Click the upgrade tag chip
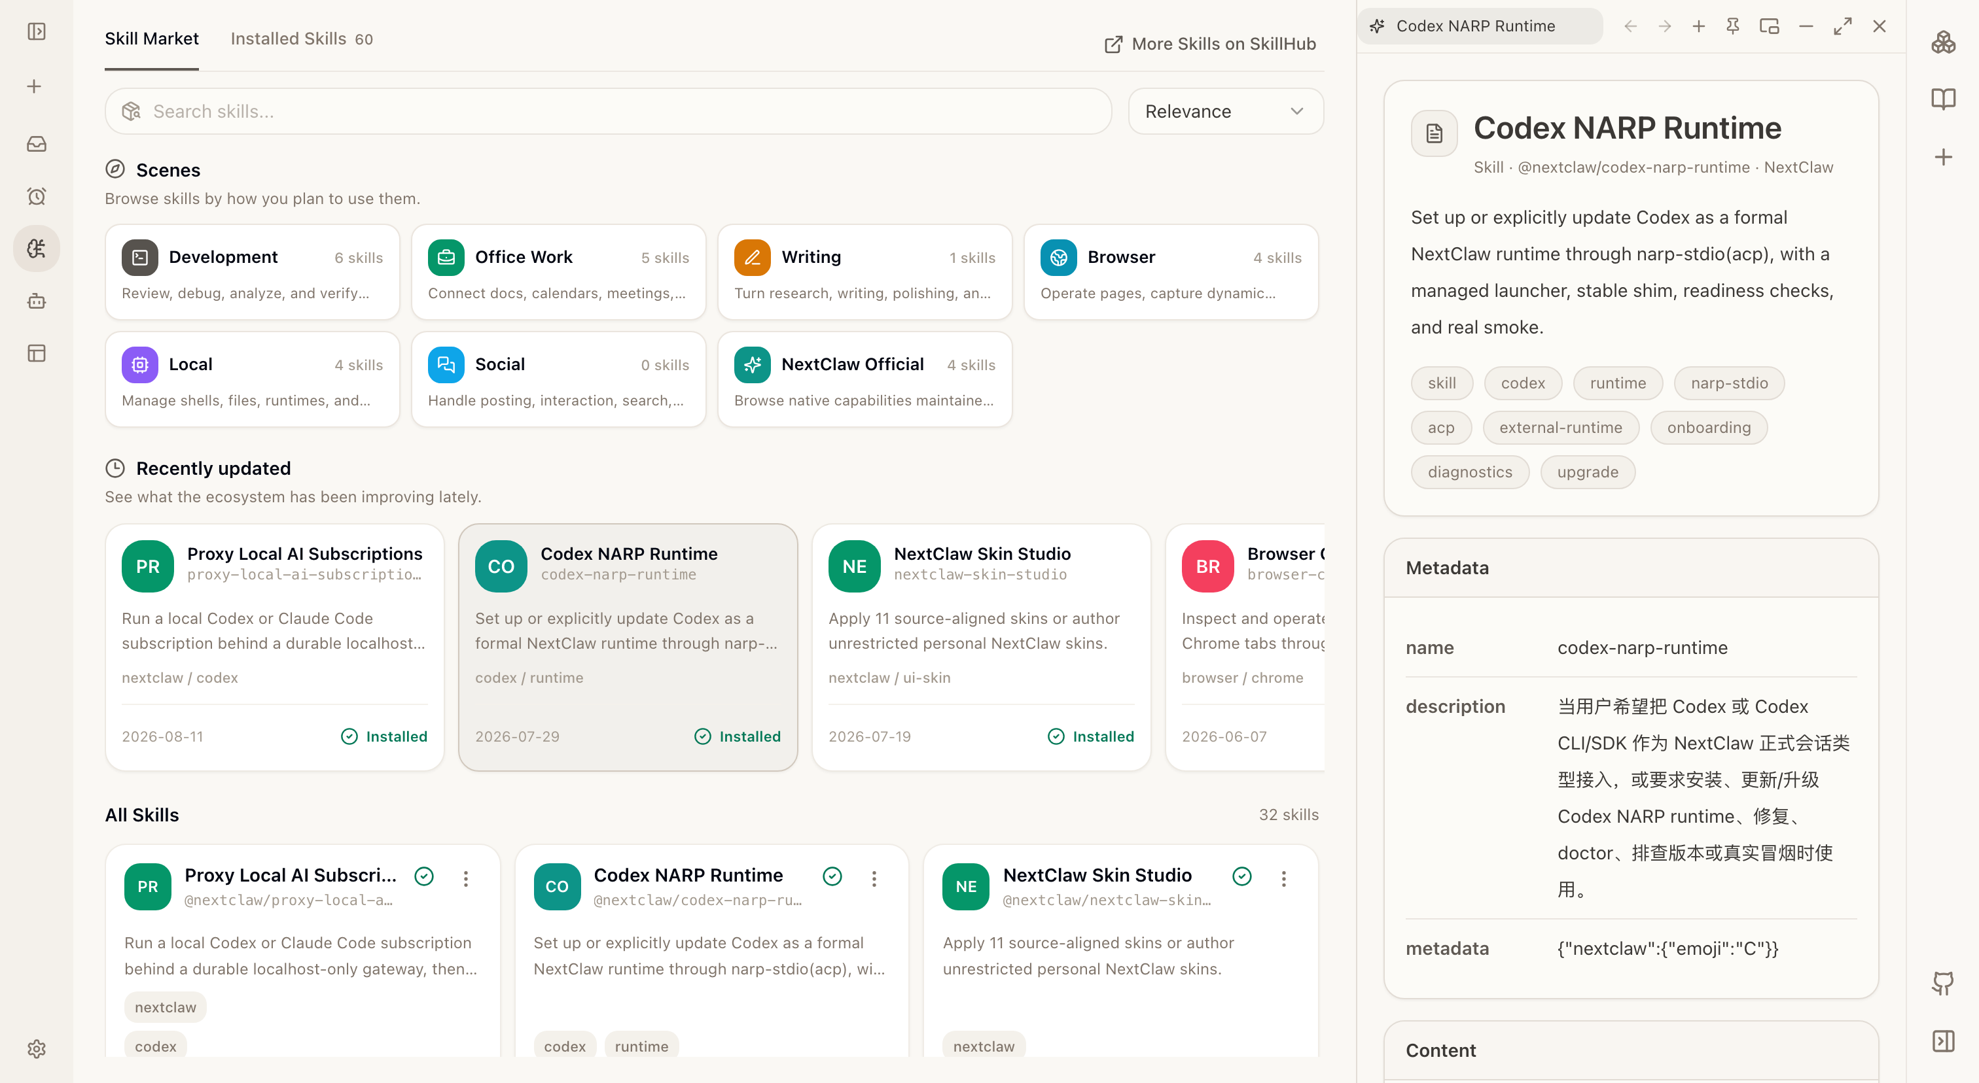This screenshot has height=1083, width=1979. coord(1587,472)
